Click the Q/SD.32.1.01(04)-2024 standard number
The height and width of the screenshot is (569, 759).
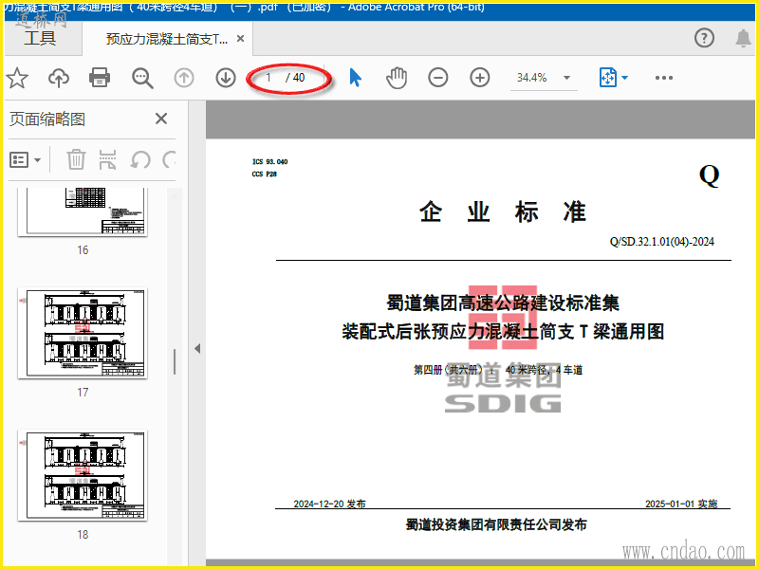pyautogui.click(x=661, y=242)
